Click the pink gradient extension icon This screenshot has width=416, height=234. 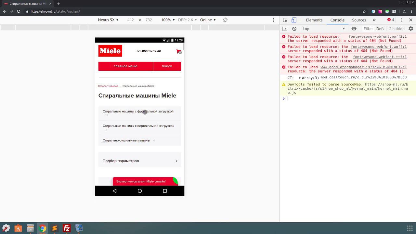tap(380, 11)
